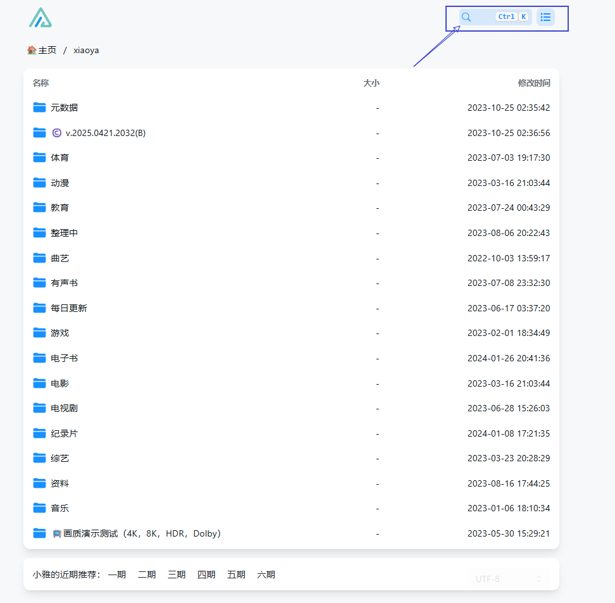The height and width of the screenshot is (603, 615).
Task: Click the 电影 folder name
Action: 59,383
